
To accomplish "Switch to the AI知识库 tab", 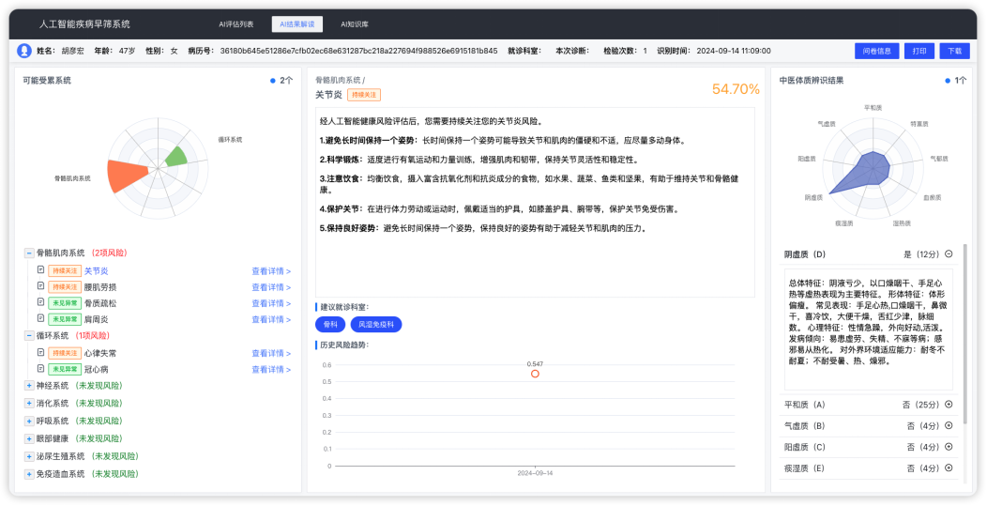I will [x=355, y=24].
